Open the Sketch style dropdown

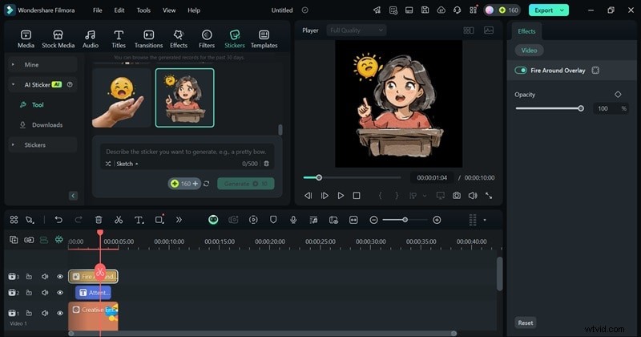click(x=127, y=164)
